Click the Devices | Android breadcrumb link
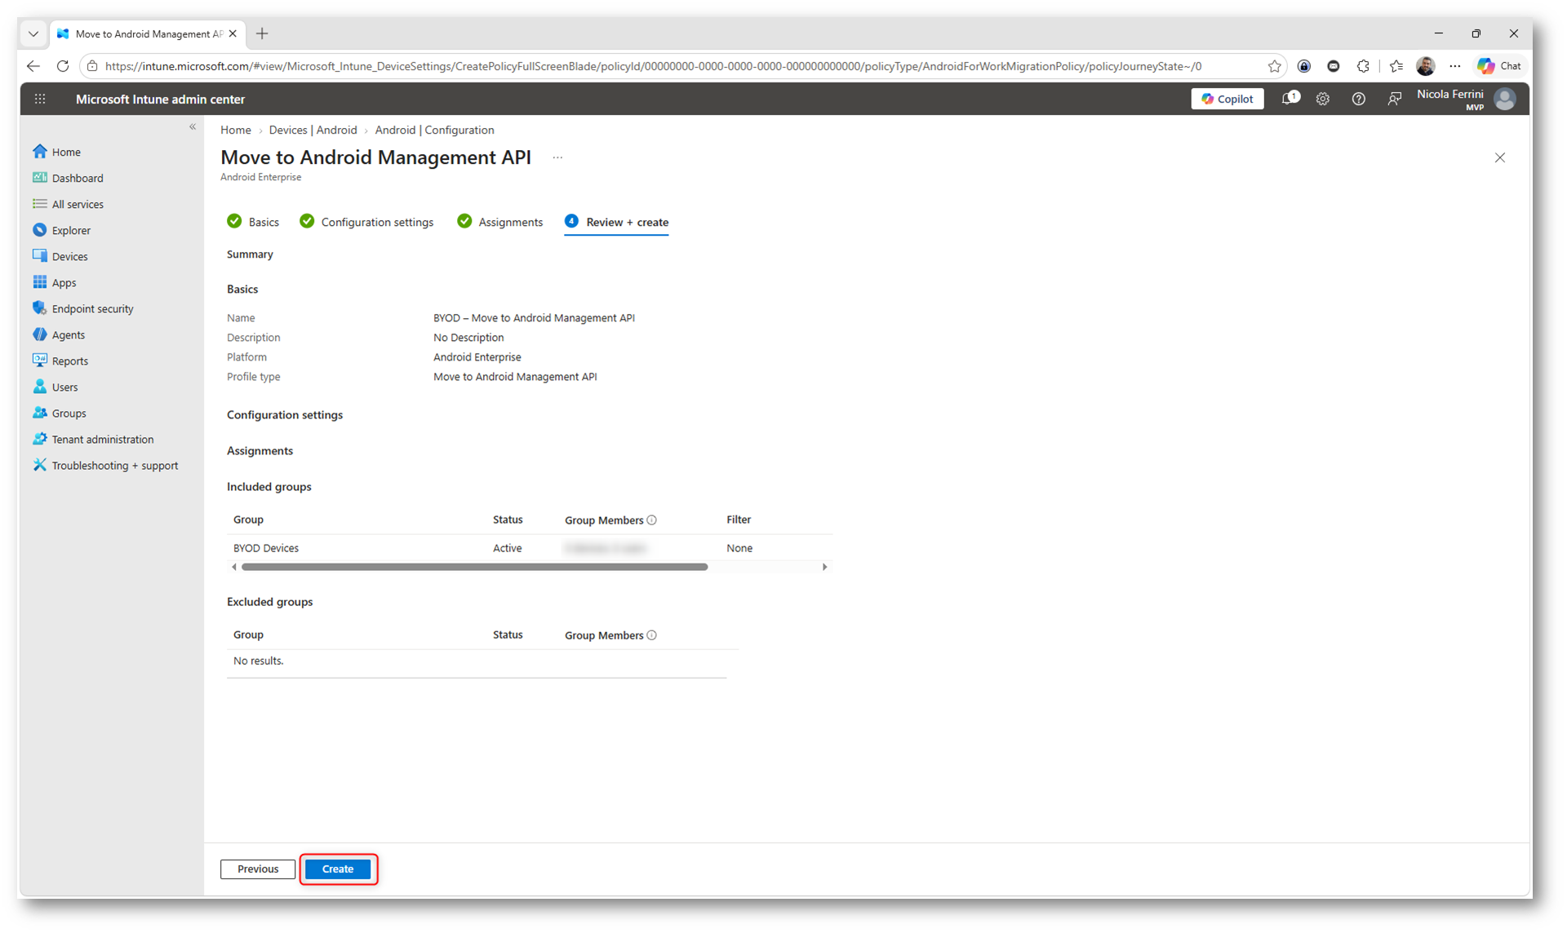Screen dimensions: 1567x933 coord(313,130)
